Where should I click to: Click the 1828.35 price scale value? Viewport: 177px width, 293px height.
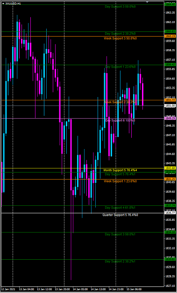pos(170,277)
